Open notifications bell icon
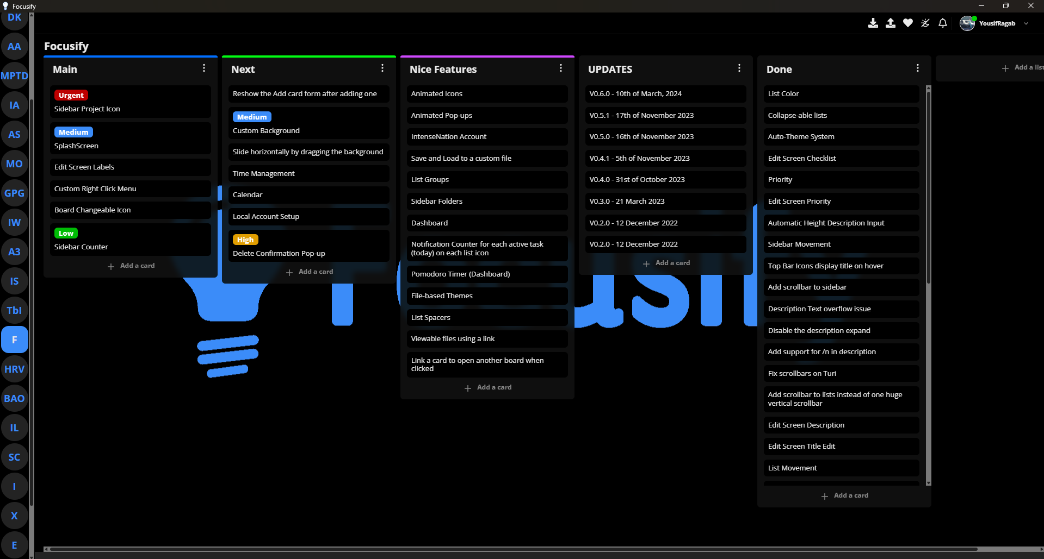This screenshot has height=559, width=1044. click(942, 23)
